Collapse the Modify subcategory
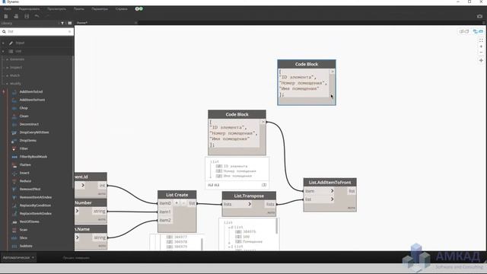487x274 pixels. point(8,84)
